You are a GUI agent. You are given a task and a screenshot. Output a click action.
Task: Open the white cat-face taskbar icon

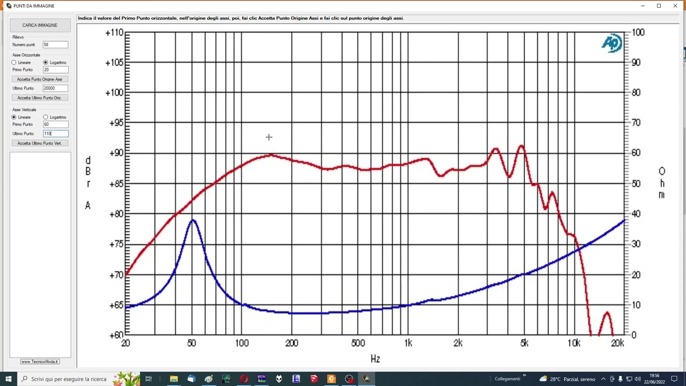279,379
